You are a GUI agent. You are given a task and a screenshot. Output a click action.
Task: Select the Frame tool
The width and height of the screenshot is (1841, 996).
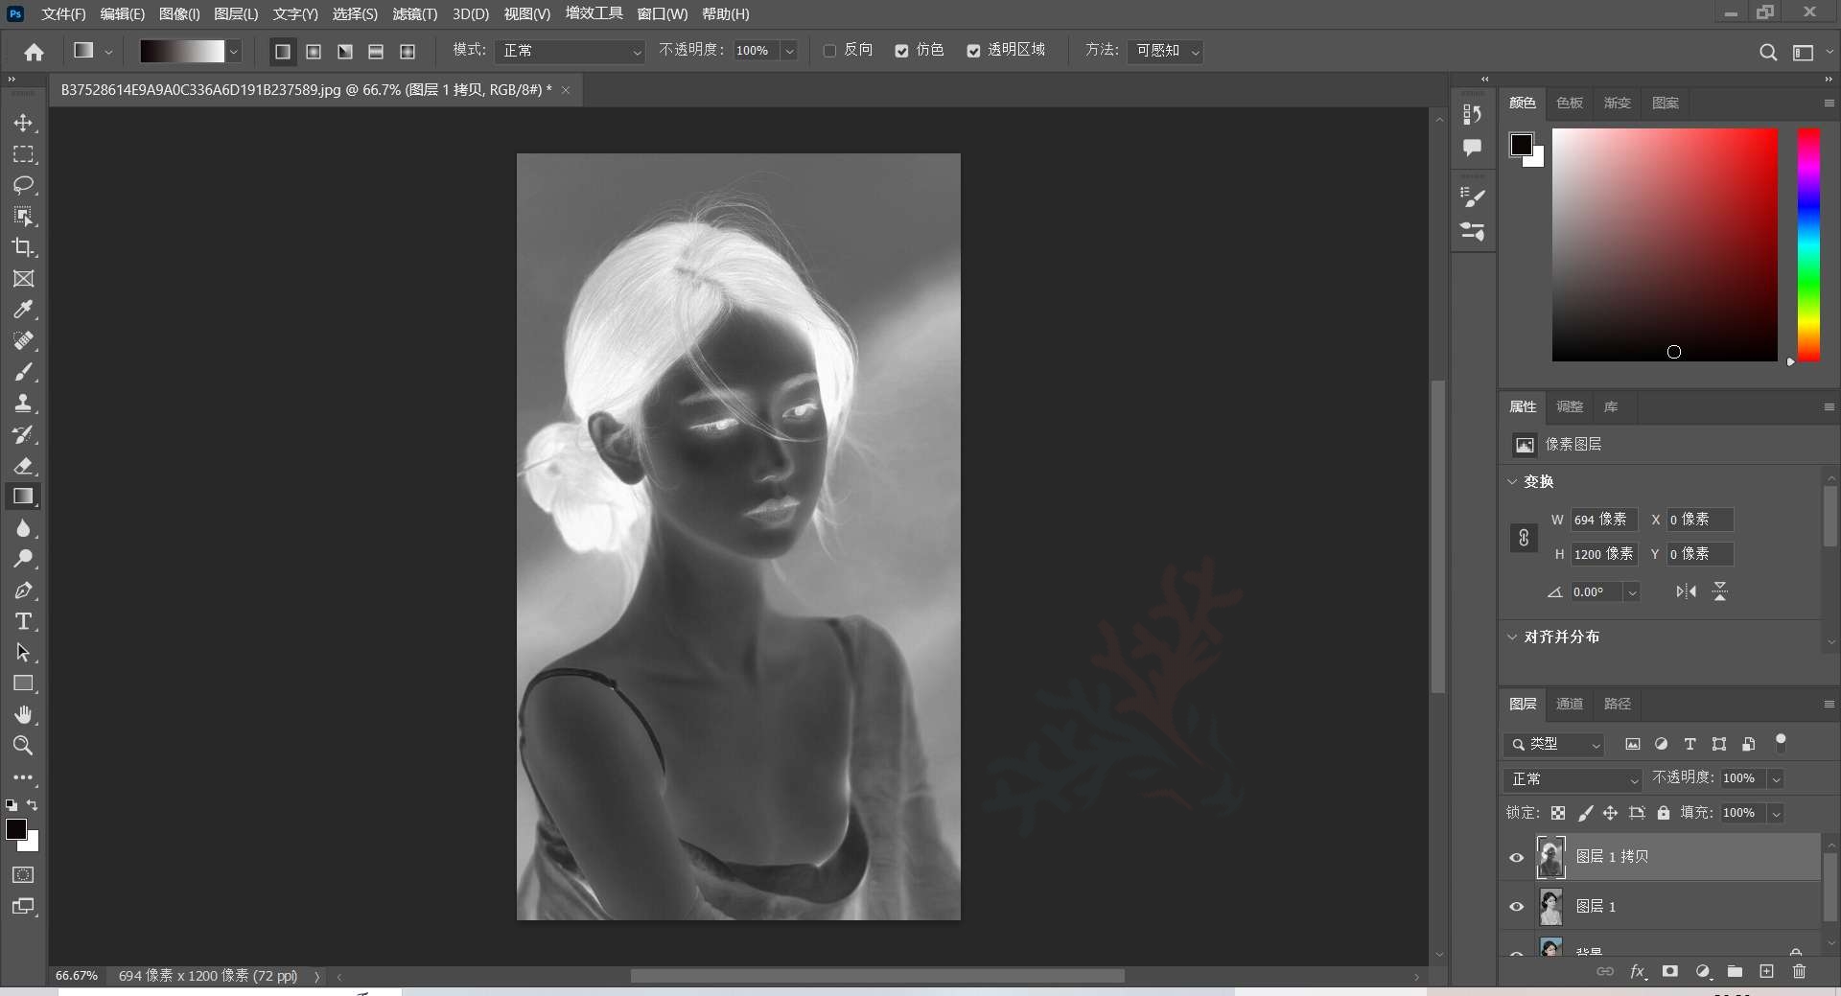coord(23,279)
